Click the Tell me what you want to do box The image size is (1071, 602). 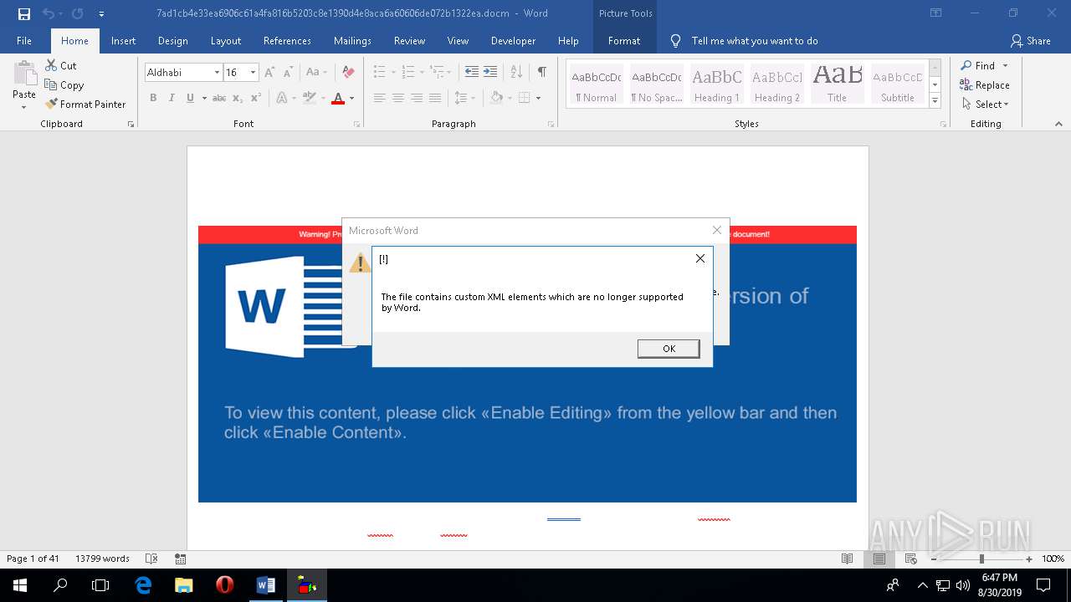754,40
